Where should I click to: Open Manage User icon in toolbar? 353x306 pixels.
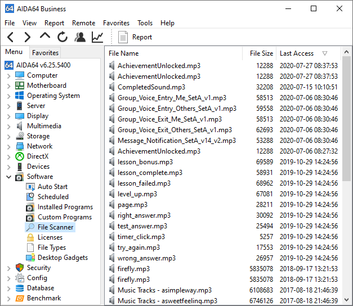pyautogui.click(x=80, y=37)
